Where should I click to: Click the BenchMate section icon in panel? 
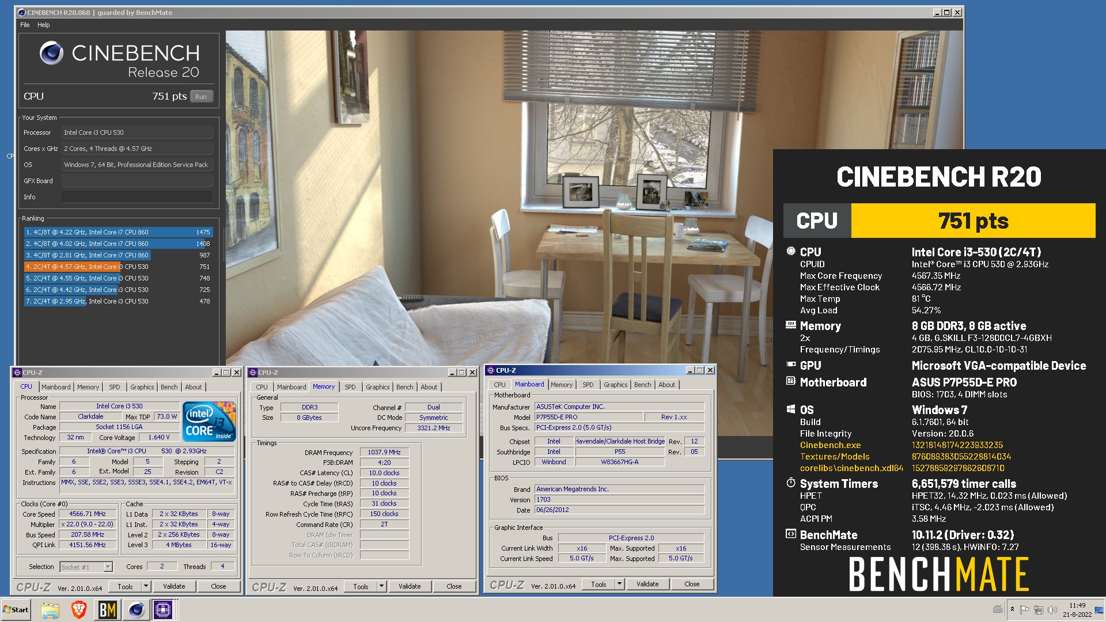pos(791,534)
